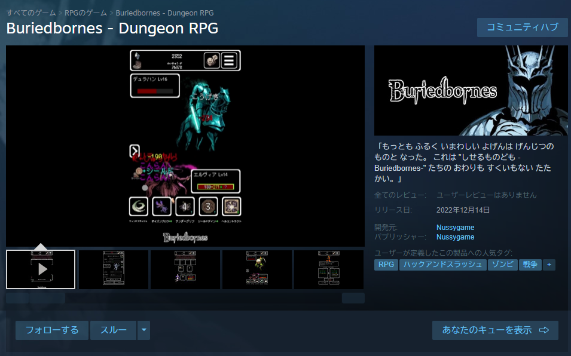Click the フォローする button
The image size is (571, 356).
tap(51, 330)
